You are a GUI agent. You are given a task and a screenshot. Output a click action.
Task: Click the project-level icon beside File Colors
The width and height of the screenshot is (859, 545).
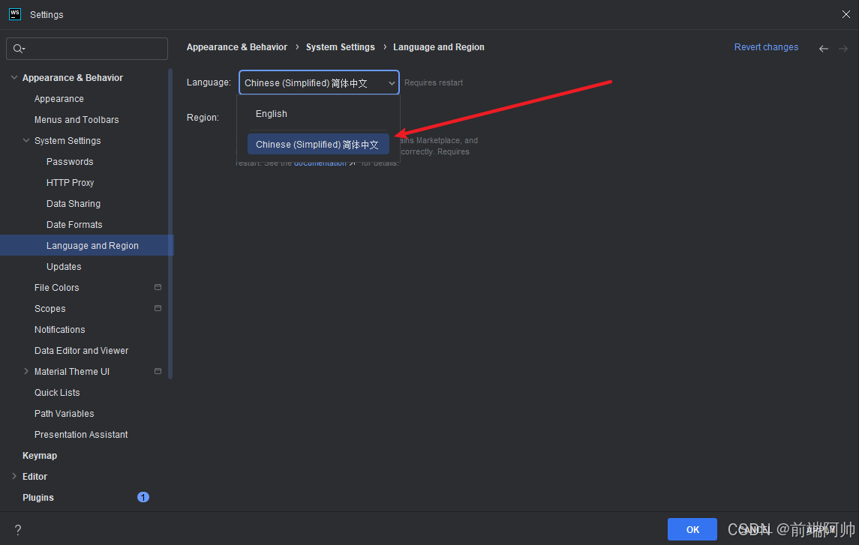click(158, 287)
